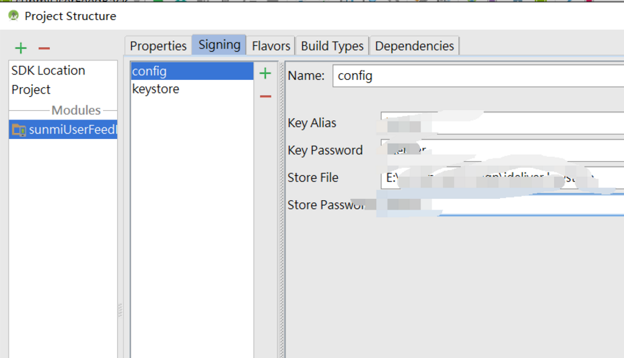Click the red minus to remove the module
Image resolution: width=624 pixels, height=358 pixels.
(x=44, y=48)
